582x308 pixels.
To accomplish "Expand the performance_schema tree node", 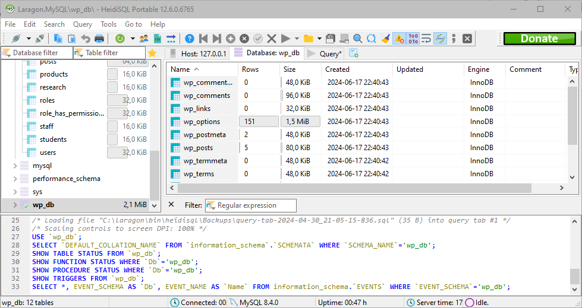I will coord(15,179).
